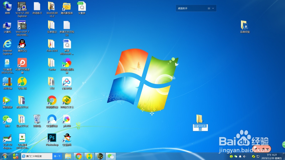Open the Fish-v324 folder
This screenshot has width=285, height=160.
(52, 46)
